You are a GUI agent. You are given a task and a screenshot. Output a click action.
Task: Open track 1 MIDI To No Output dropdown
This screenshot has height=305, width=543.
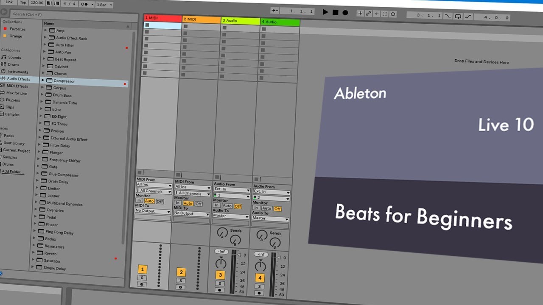(153, 211)
